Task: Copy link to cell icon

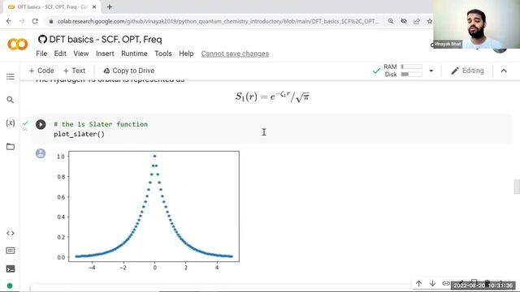Action: click(446, 284)
